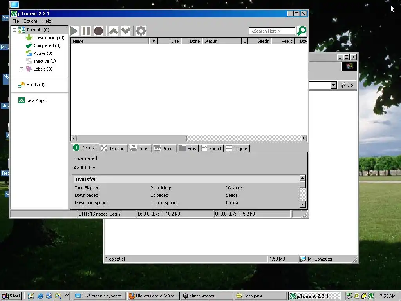Click DHT: 16 nodes (Login) status
Viewport: 401px width, 301px height.
click(107, 214)
